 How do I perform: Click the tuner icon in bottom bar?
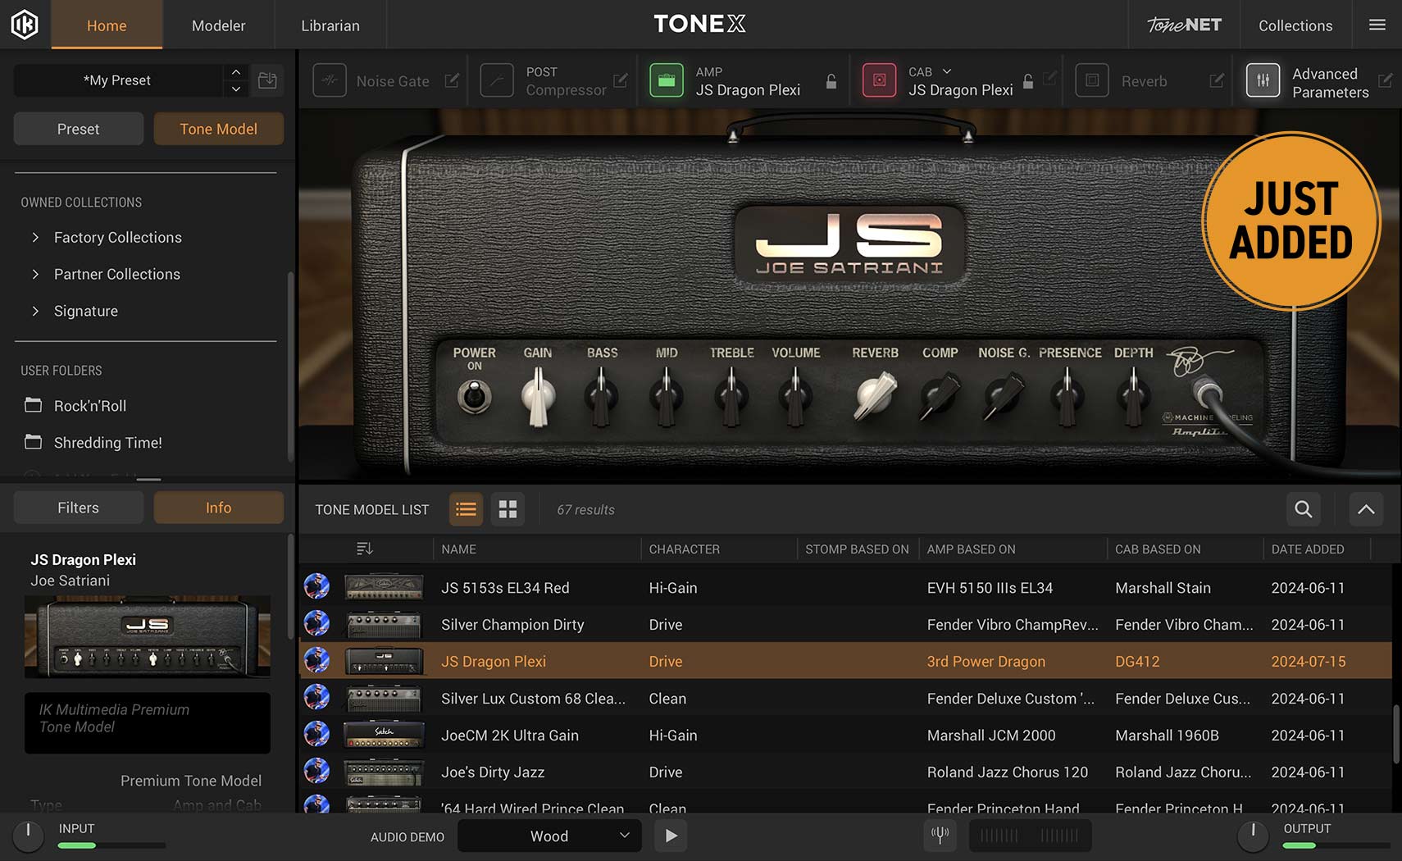(x=940, y=836)
